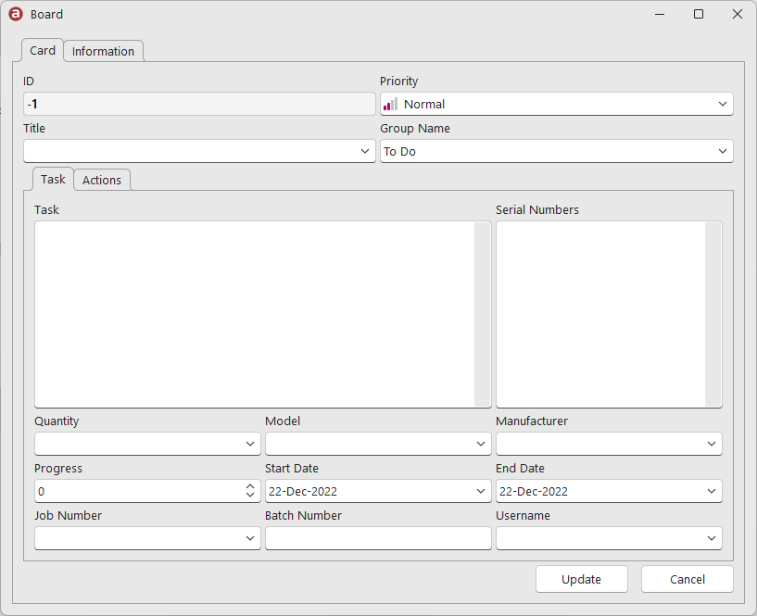The width and height of the screenshot is (757, 616).
Task: Click the Cancel button
Action: click(687, 579)
